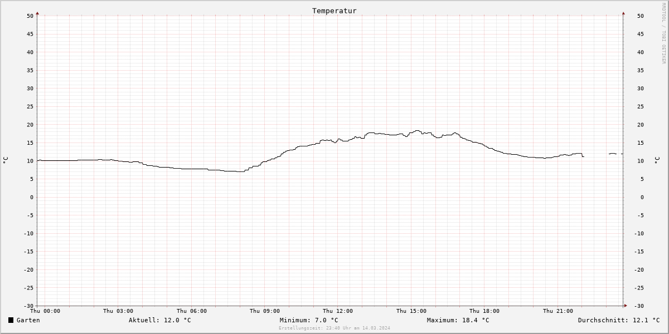This screenshot has height=334, width=669.
Task: Click the red arrow at time axis end
Action: [x=626, y=306]
